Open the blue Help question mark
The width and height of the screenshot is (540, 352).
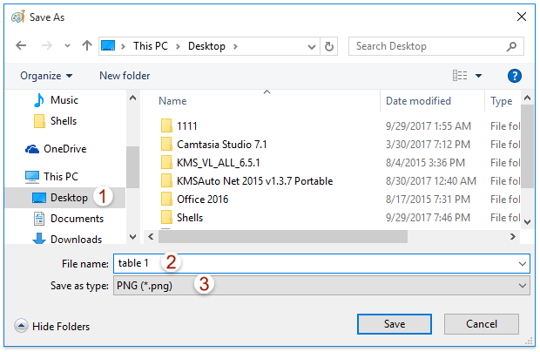pyautogui.click(x=514, y=76)
